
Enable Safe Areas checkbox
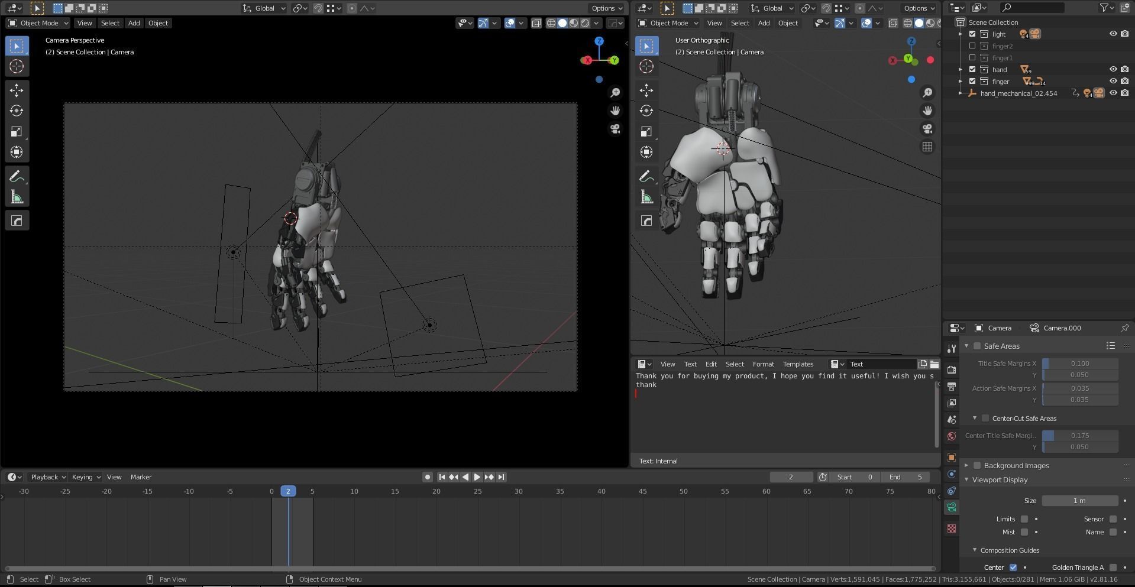point(977,346)
